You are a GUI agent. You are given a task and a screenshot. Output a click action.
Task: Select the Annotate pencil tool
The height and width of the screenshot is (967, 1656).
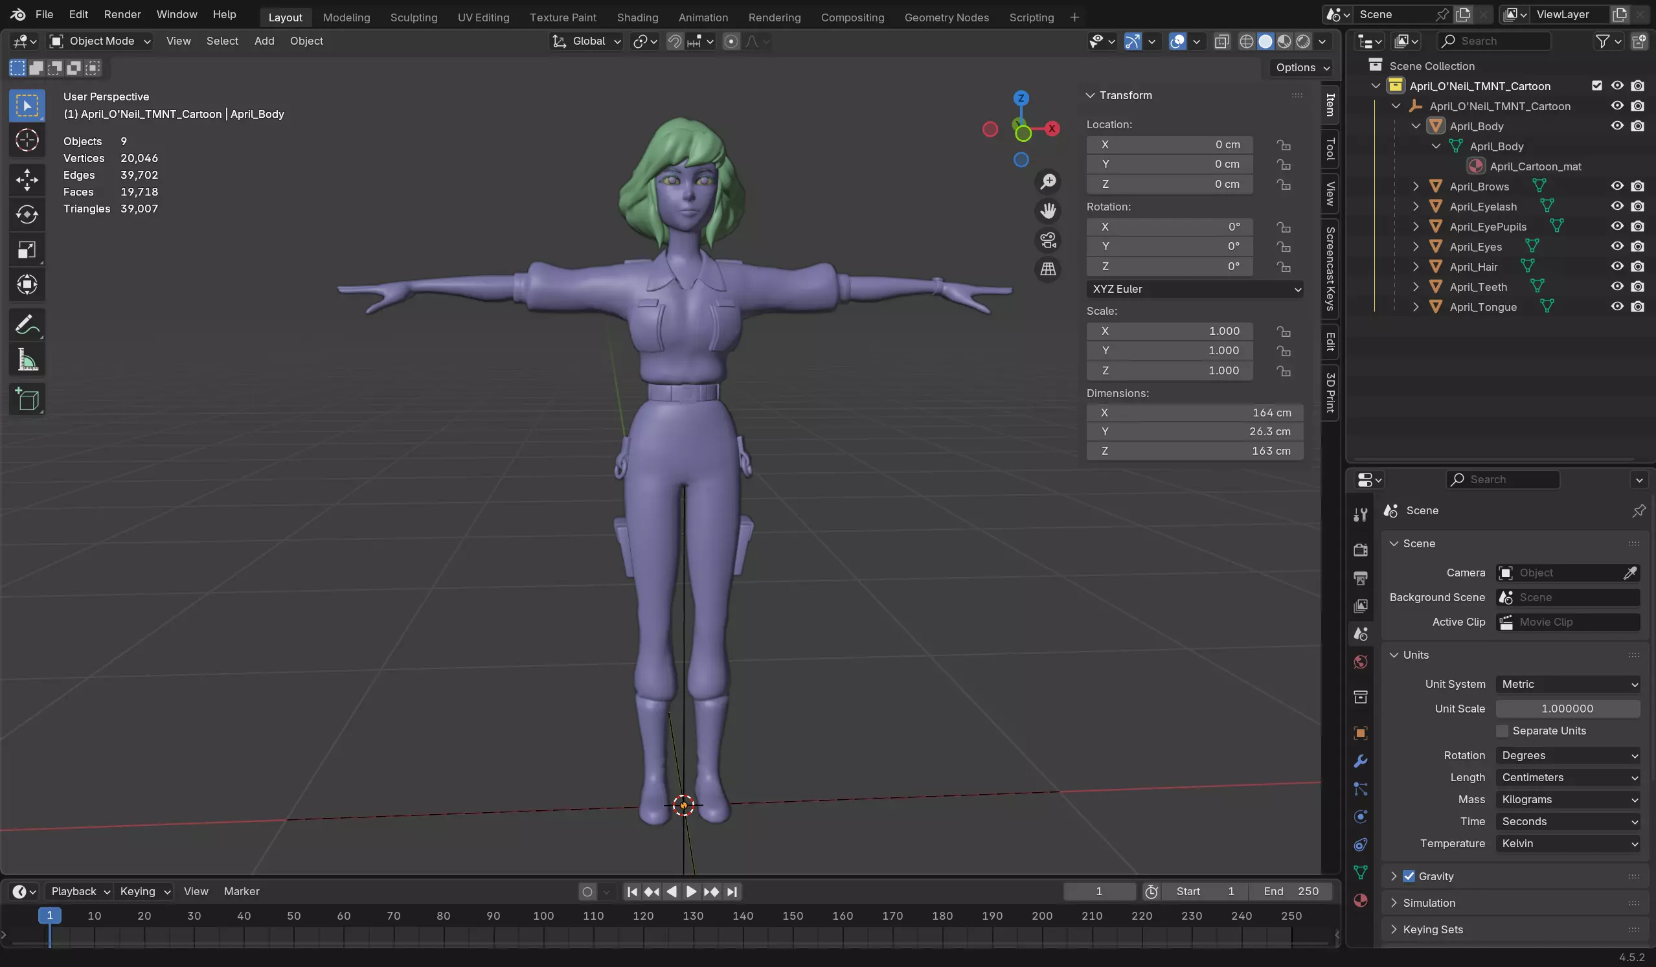tap(27, 324)
